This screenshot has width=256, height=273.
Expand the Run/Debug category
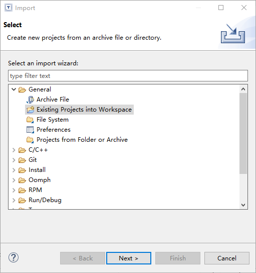(14, 201)
